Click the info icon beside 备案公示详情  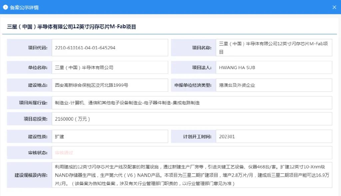[x=5, y=7]
